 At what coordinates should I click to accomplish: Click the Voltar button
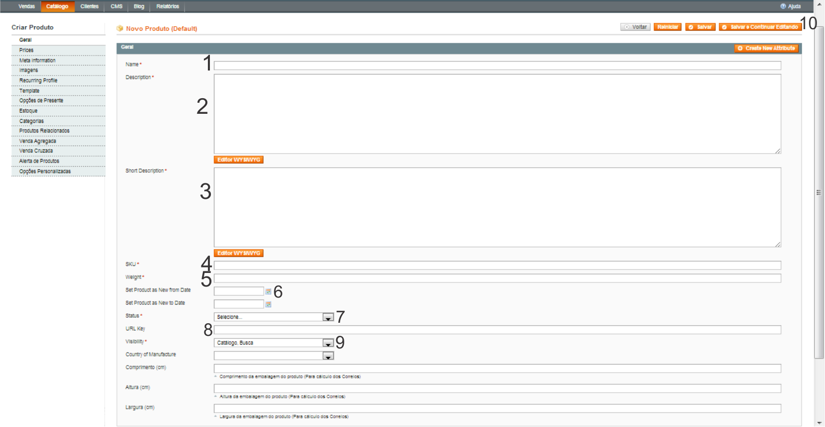pos(635,27)
